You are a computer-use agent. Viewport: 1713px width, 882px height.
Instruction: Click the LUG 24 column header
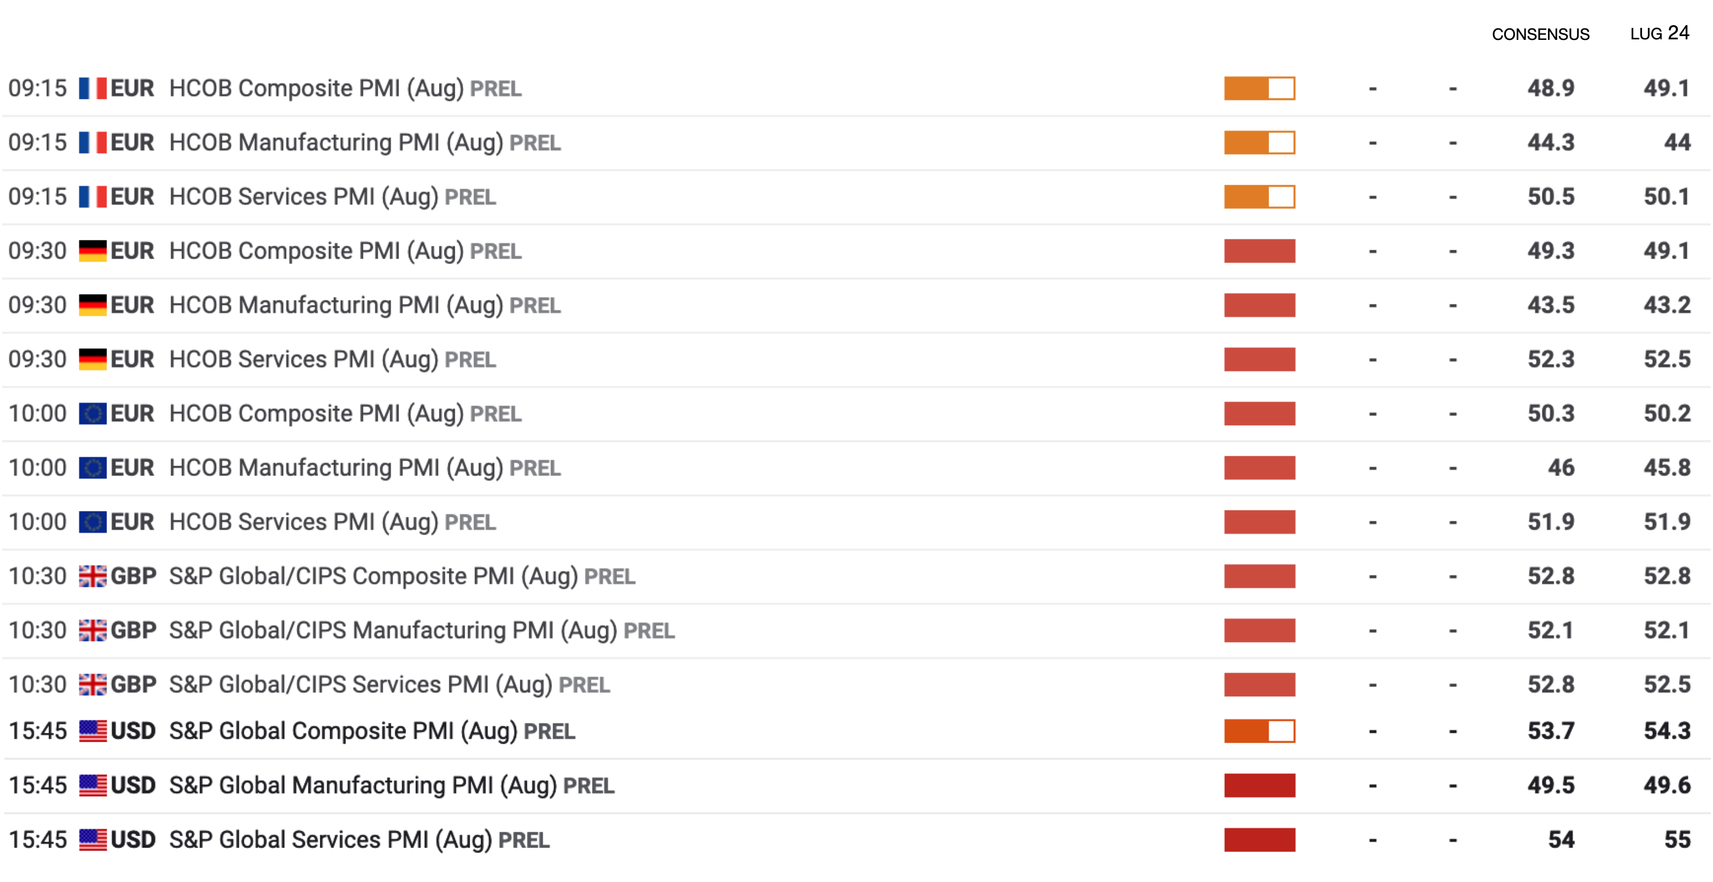[1659, 33]
